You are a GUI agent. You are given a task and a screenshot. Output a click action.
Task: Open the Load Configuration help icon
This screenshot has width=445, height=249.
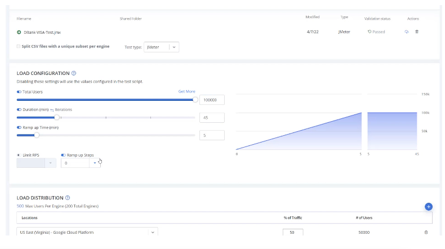coord(74,73)
